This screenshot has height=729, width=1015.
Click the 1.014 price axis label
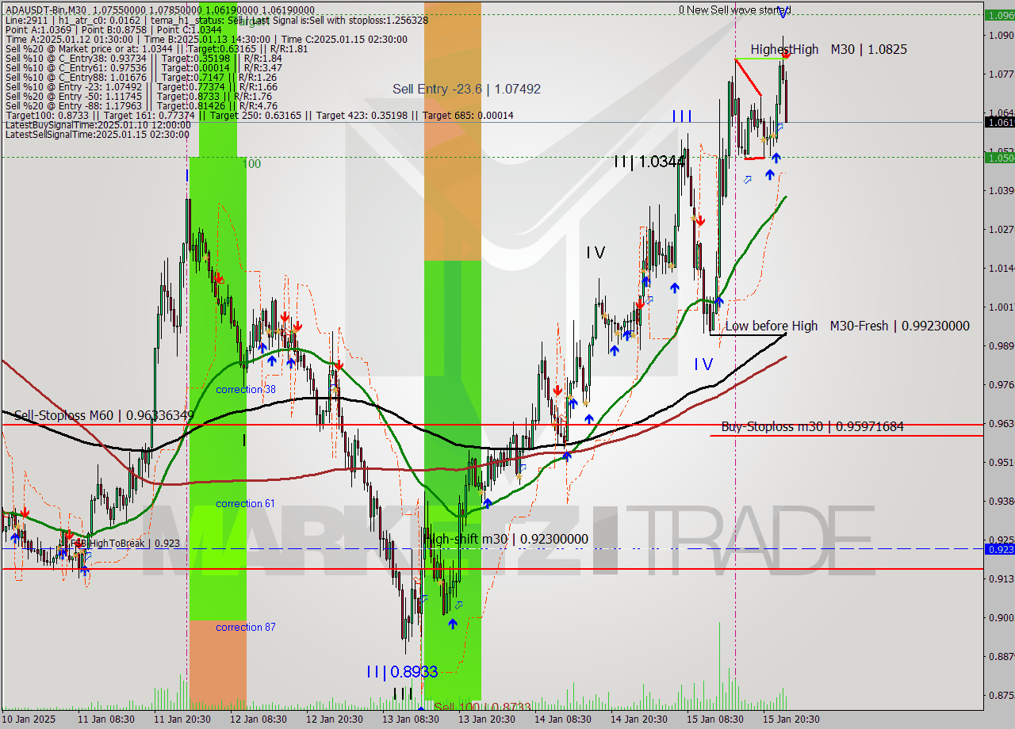coord(1000,268)
